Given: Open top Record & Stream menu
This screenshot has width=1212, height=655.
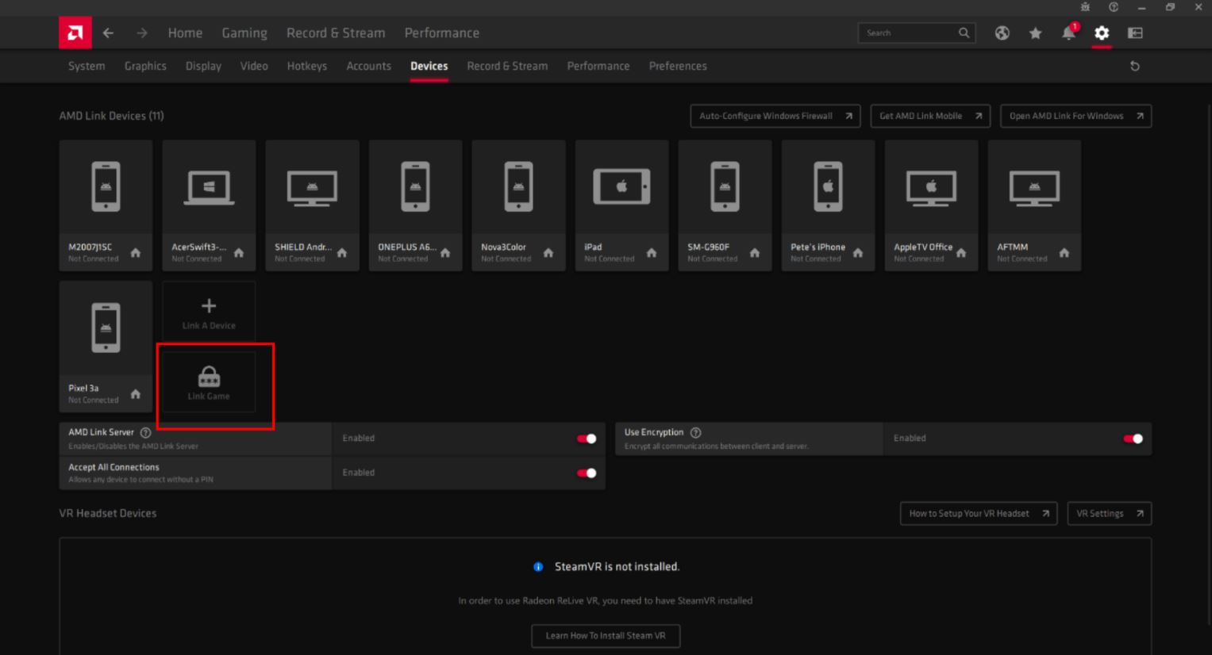Looking at the screenshot, I should point(336,33).
